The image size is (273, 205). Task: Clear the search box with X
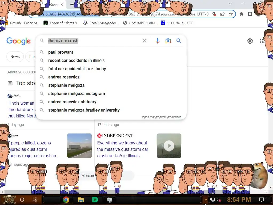[144, 41]
